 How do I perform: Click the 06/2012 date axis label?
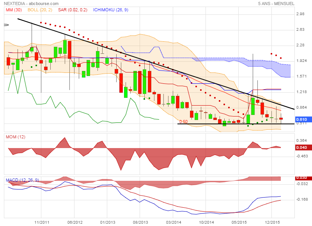[x=75, y=222]
